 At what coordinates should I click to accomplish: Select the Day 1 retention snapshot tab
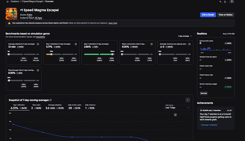(19, 107)
